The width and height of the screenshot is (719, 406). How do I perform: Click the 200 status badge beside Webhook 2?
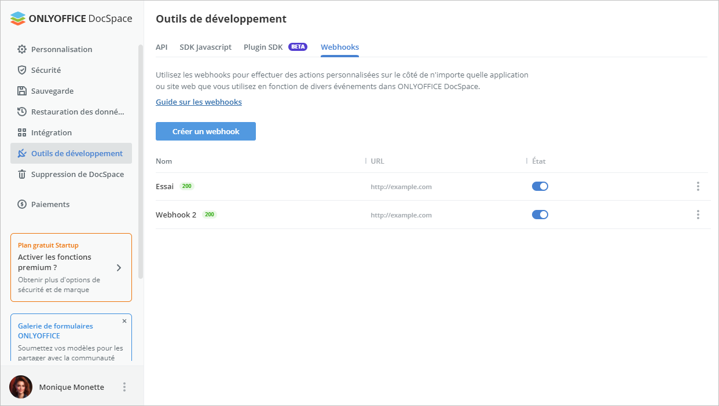(210, 215)
